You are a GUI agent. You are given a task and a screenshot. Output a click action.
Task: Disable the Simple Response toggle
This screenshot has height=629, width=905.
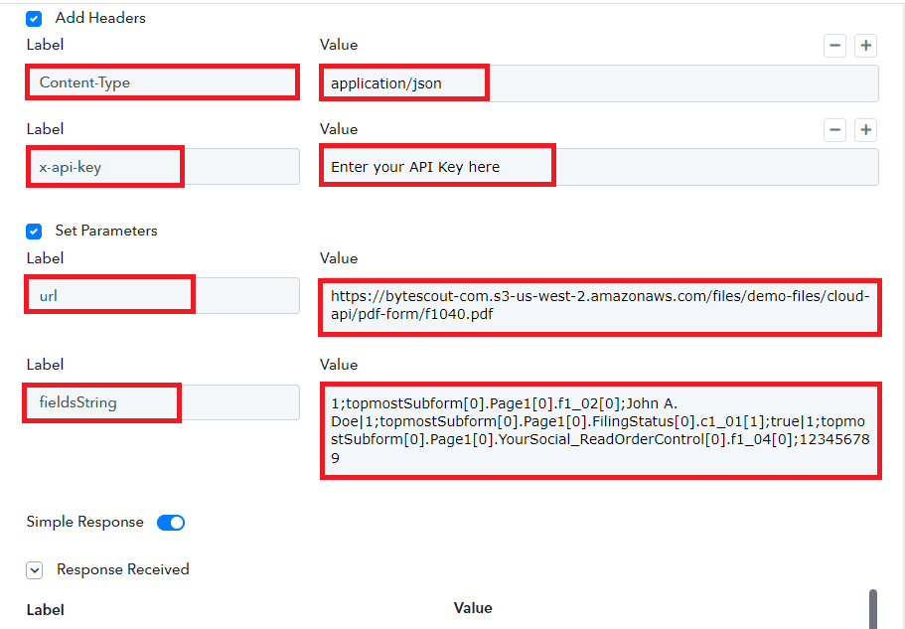pyautogui.click(x=170, y=522)
